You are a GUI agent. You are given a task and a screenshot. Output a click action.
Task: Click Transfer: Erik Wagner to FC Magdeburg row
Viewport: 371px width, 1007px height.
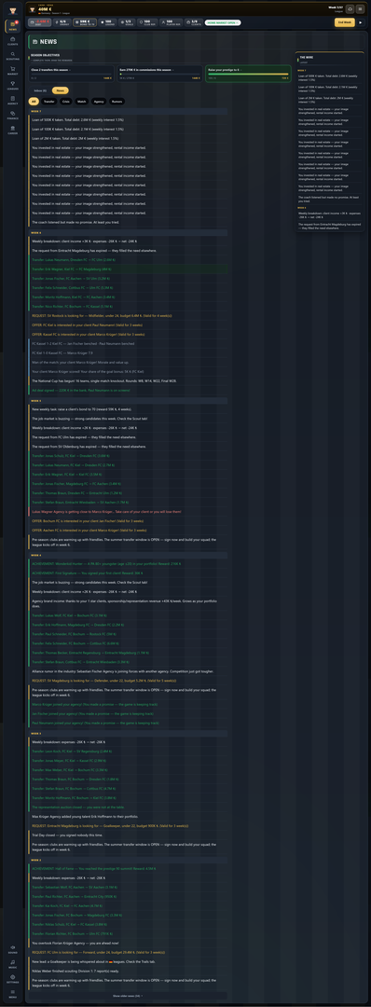tap(129, 269)
